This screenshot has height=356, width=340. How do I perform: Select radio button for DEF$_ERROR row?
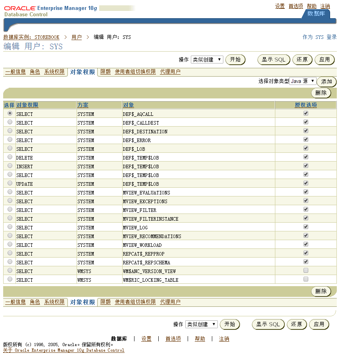pyautogui.click(x=10, y=139)
